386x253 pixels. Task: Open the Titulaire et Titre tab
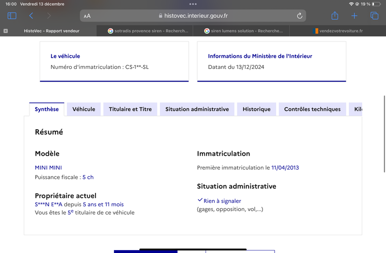(x=130, y=109)
